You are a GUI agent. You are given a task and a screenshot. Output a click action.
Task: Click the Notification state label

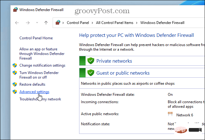[x=95, y=124]
